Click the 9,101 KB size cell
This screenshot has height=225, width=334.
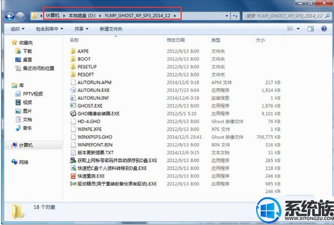click(271, 114)
